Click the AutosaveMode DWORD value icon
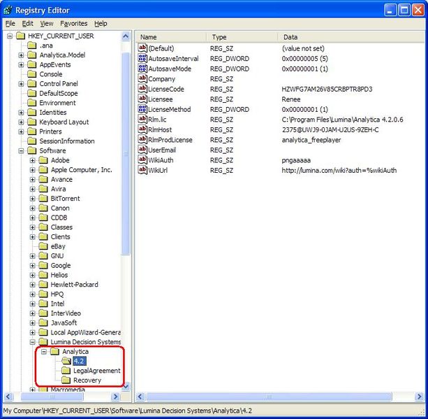 (x=142, y=69)
